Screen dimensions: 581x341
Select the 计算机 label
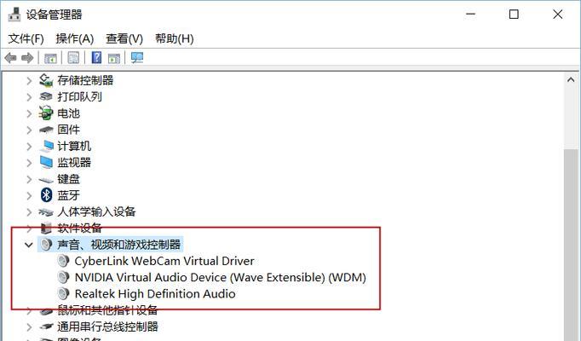point(74,146)
